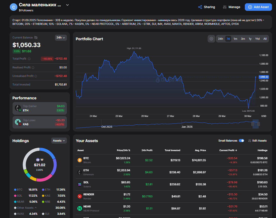Select NEAR legend entry in Holdings
The image size is (276, 218).
click(x=26, y=202)
